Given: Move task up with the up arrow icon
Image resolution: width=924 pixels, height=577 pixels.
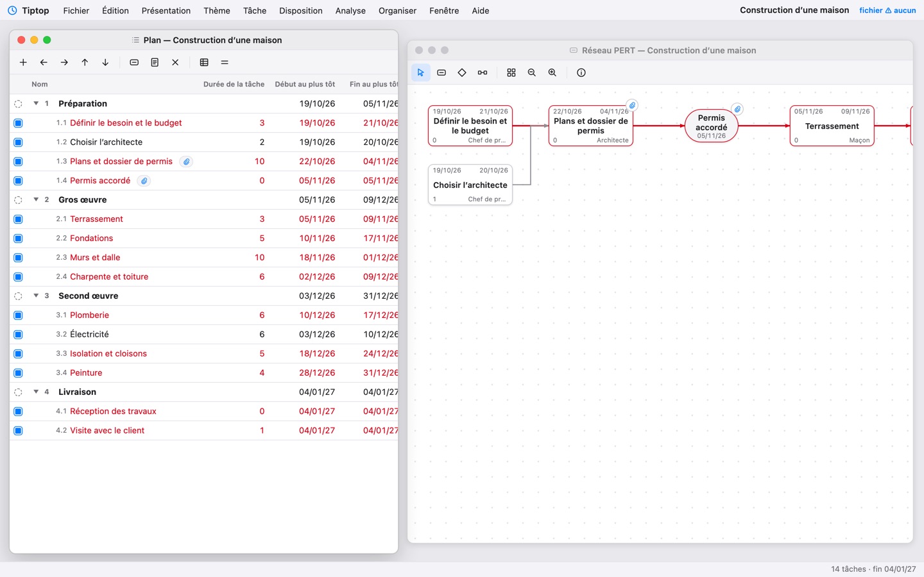Looking at the screenshot, I should [x=85, y=62].
